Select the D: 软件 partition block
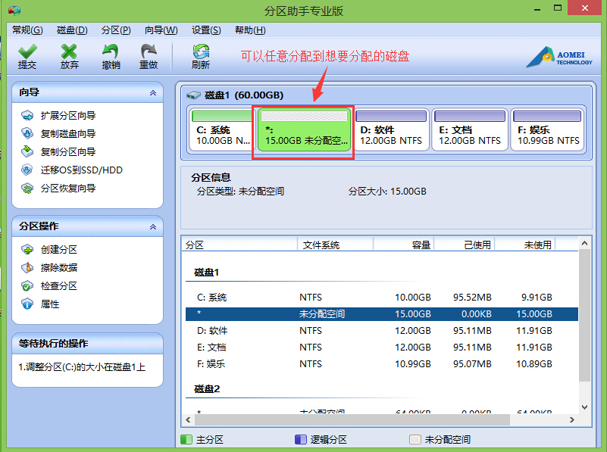Screen dimensions: 607x452 391,129
